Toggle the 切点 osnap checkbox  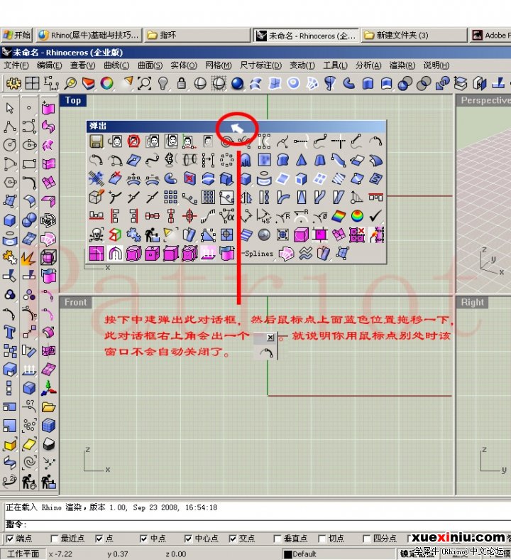pos(322,539)
